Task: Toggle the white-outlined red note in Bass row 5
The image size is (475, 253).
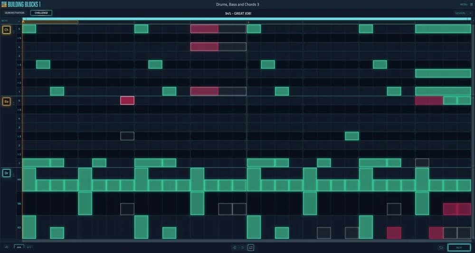Action: (x=127, y=101)
